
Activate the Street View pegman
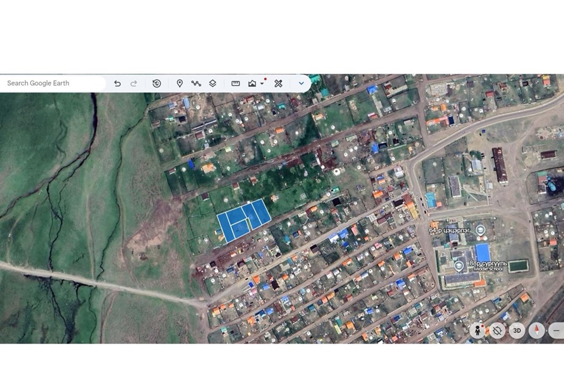478,331
